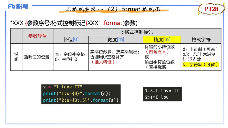
Task: Click the code line print("2:s={0:.5}".format(s))
Action: (x=81, y=100)
